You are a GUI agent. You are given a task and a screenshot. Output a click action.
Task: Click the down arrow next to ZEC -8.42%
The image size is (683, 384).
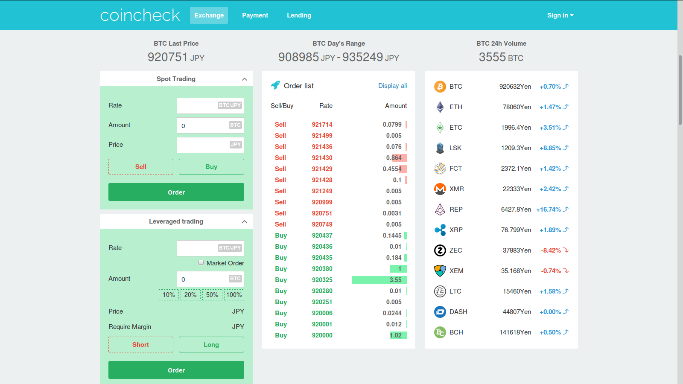(x=566, y=250)
